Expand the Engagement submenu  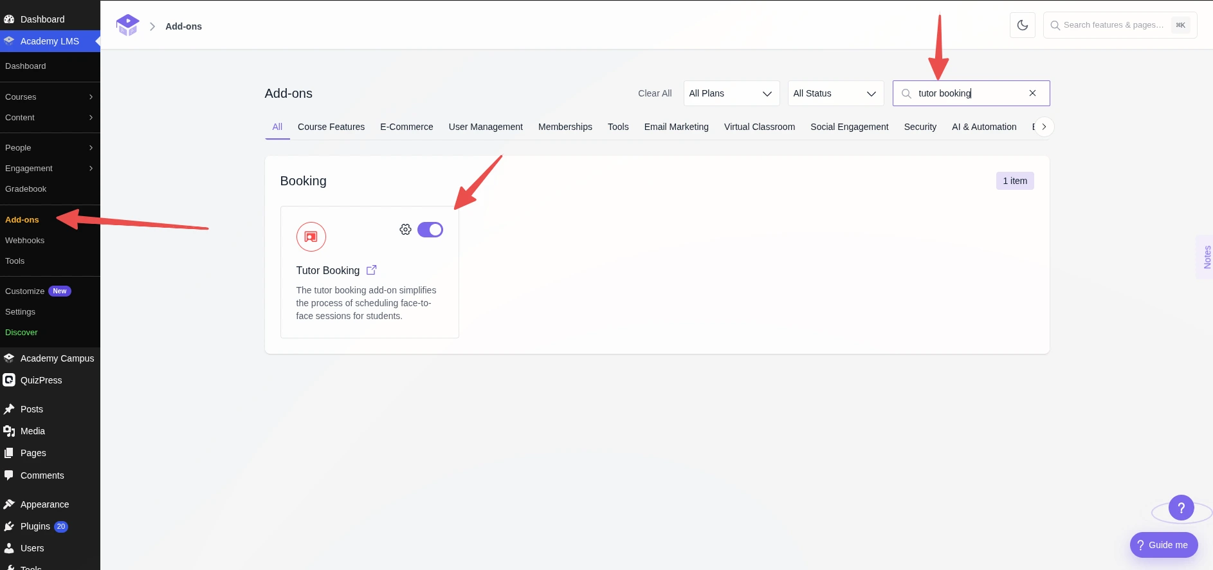pyautogui.click(x=50, y=169)
